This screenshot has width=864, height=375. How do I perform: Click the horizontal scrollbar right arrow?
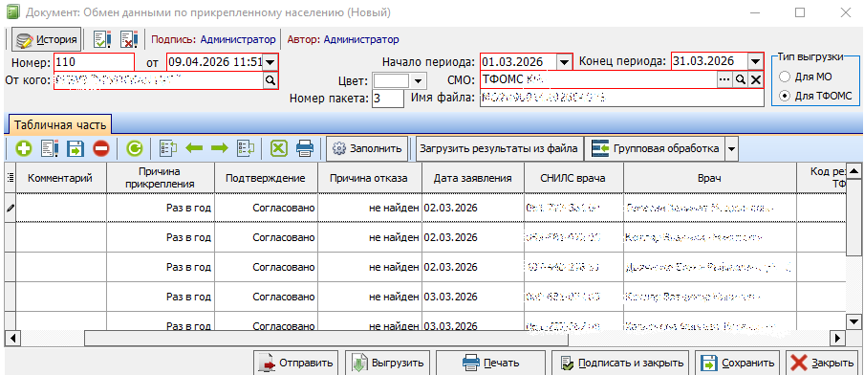click(x=838, y=338)
